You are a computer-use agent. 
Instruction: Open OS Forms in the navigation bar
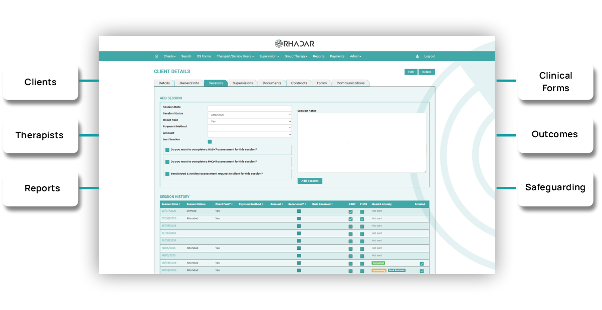pos(204,56)
